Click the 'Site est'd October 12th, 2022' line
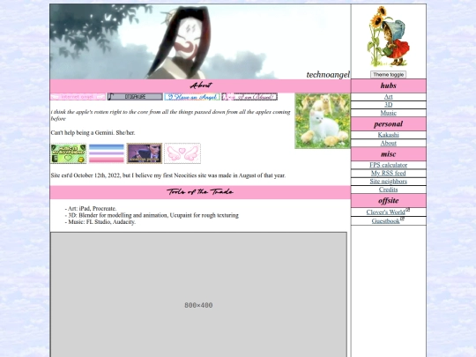 (168, 175)
